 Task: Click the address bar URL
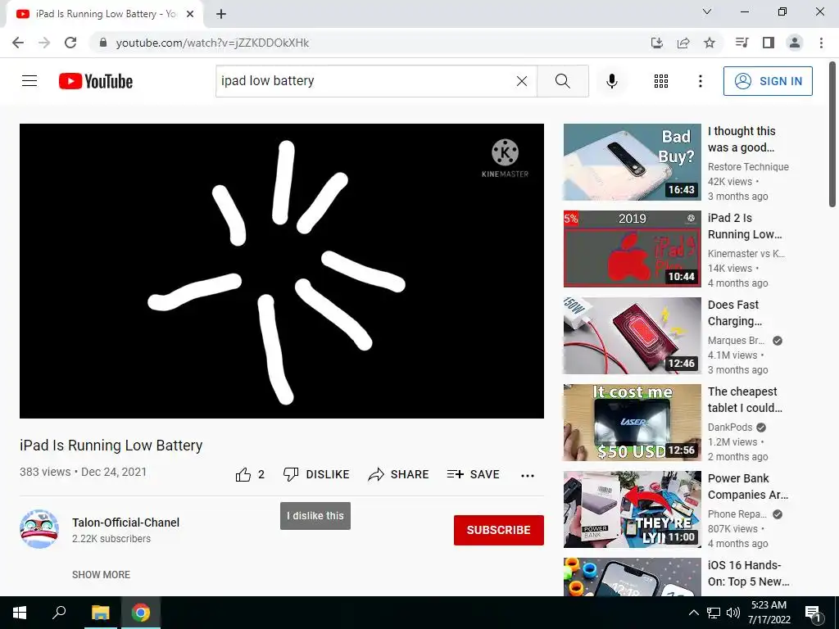coord(212,43)
